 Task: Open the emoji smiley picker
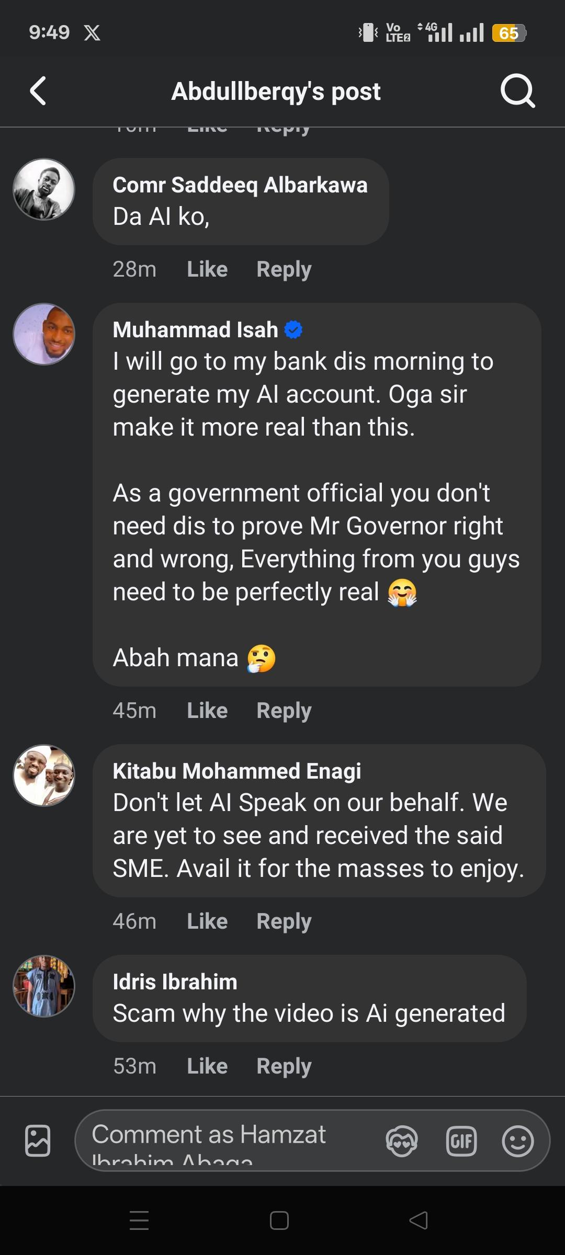517,1140
